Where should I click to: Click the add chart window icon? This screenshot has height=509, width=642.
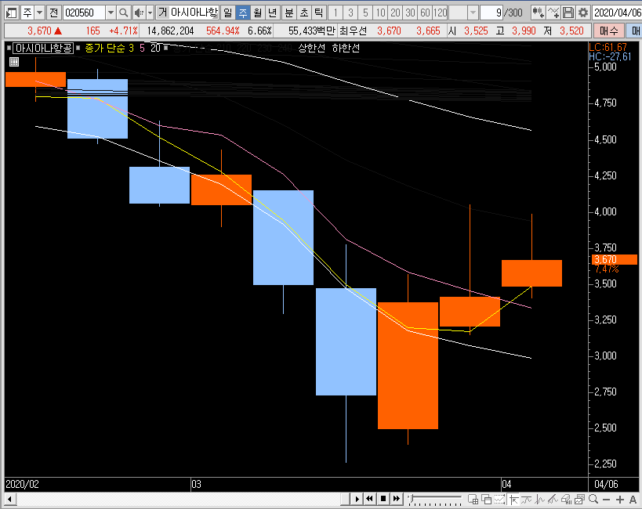(x=473, y=499)
